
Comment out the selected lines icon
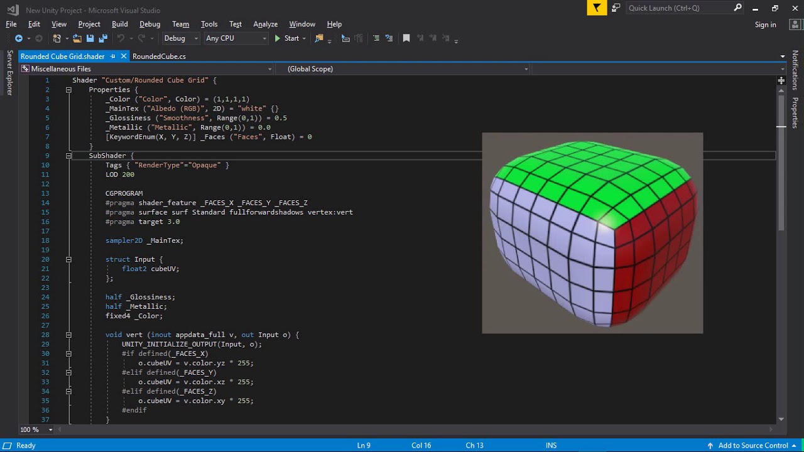click(376, 38)
